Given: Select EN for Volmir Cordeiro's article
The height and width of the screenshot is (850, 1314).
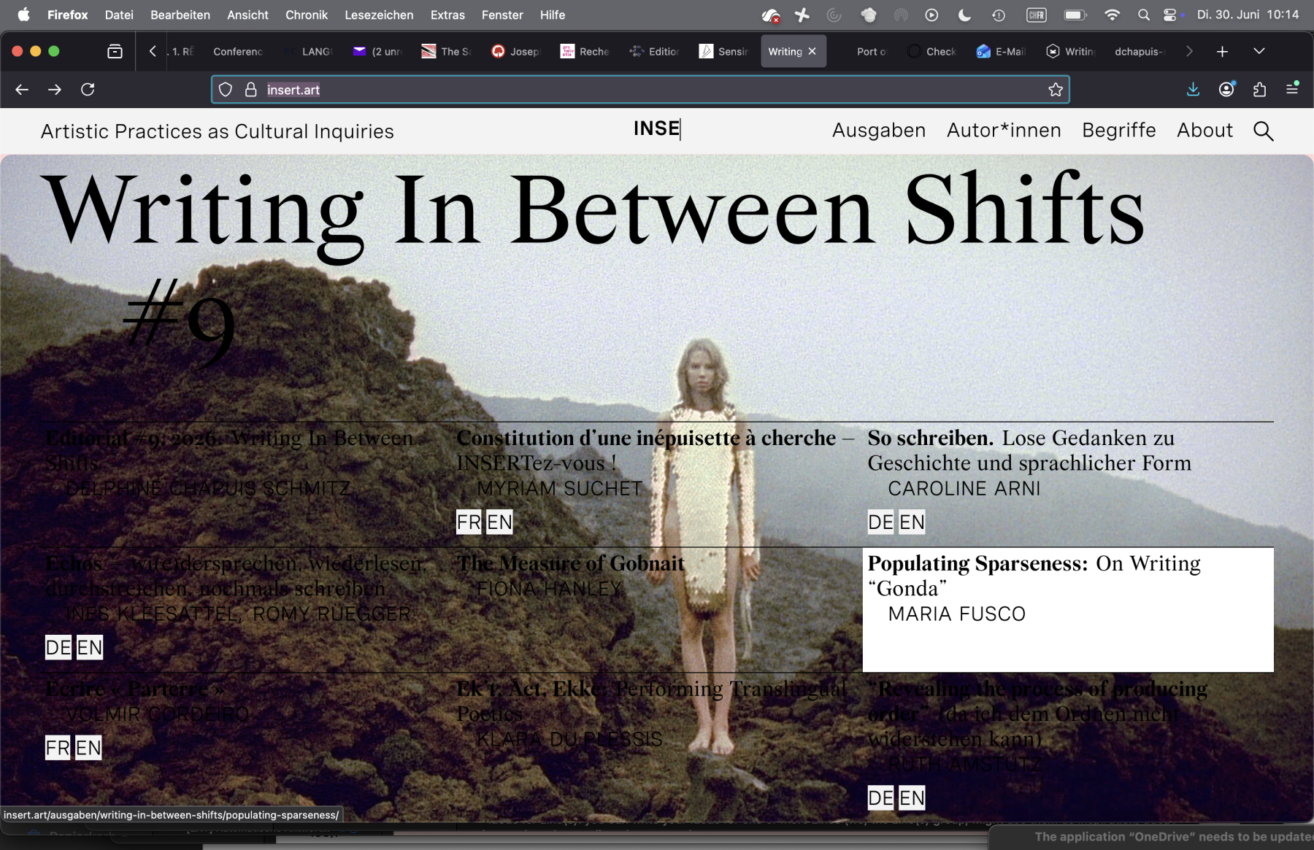Looking at the screenshot, I should [88, 747].
